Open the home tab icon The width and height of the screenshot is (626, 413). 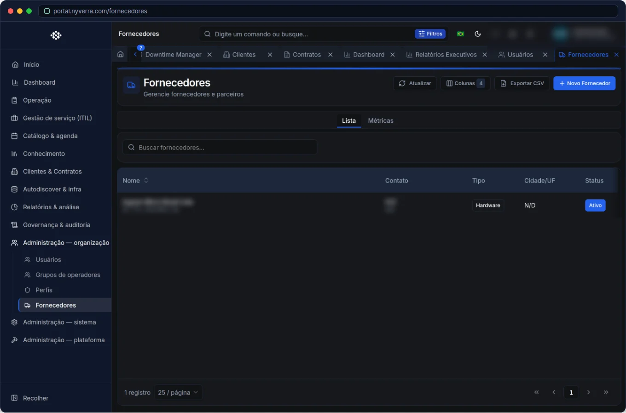click(x=121, y=54)
